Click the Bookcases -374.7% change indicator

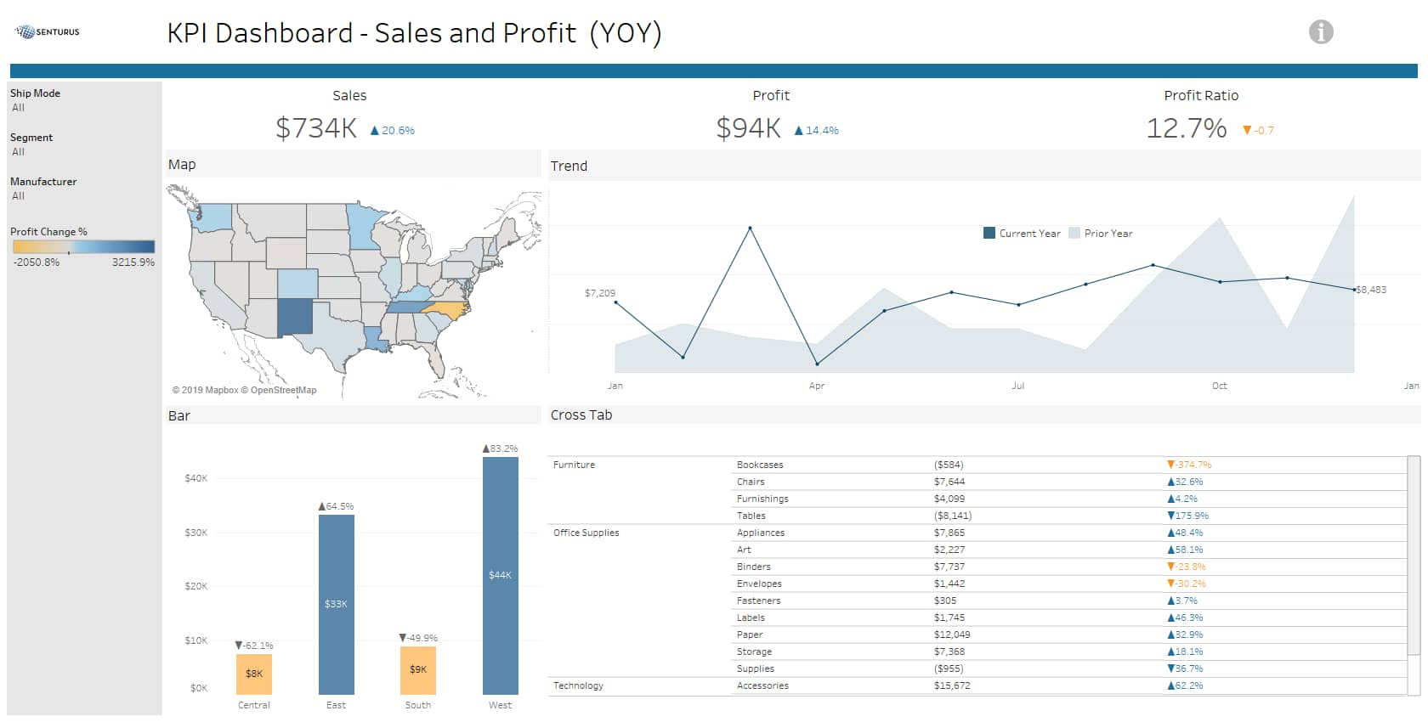coord(1189,465)
